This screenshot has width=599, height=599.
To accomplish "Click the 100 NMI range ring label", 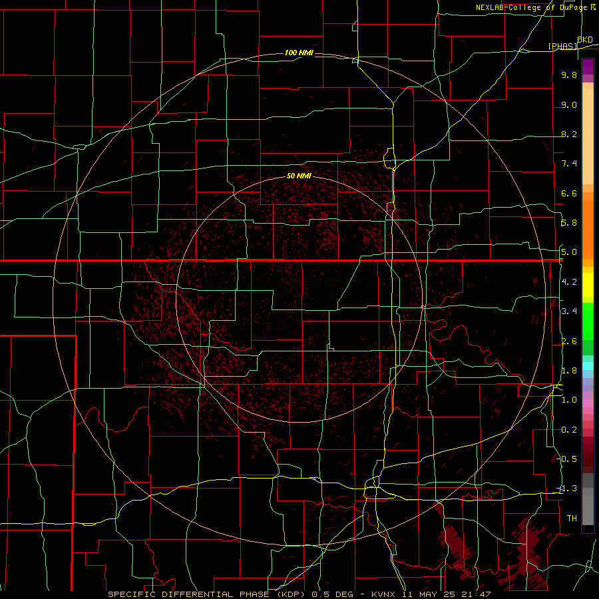I will click(x=299, y=53).
